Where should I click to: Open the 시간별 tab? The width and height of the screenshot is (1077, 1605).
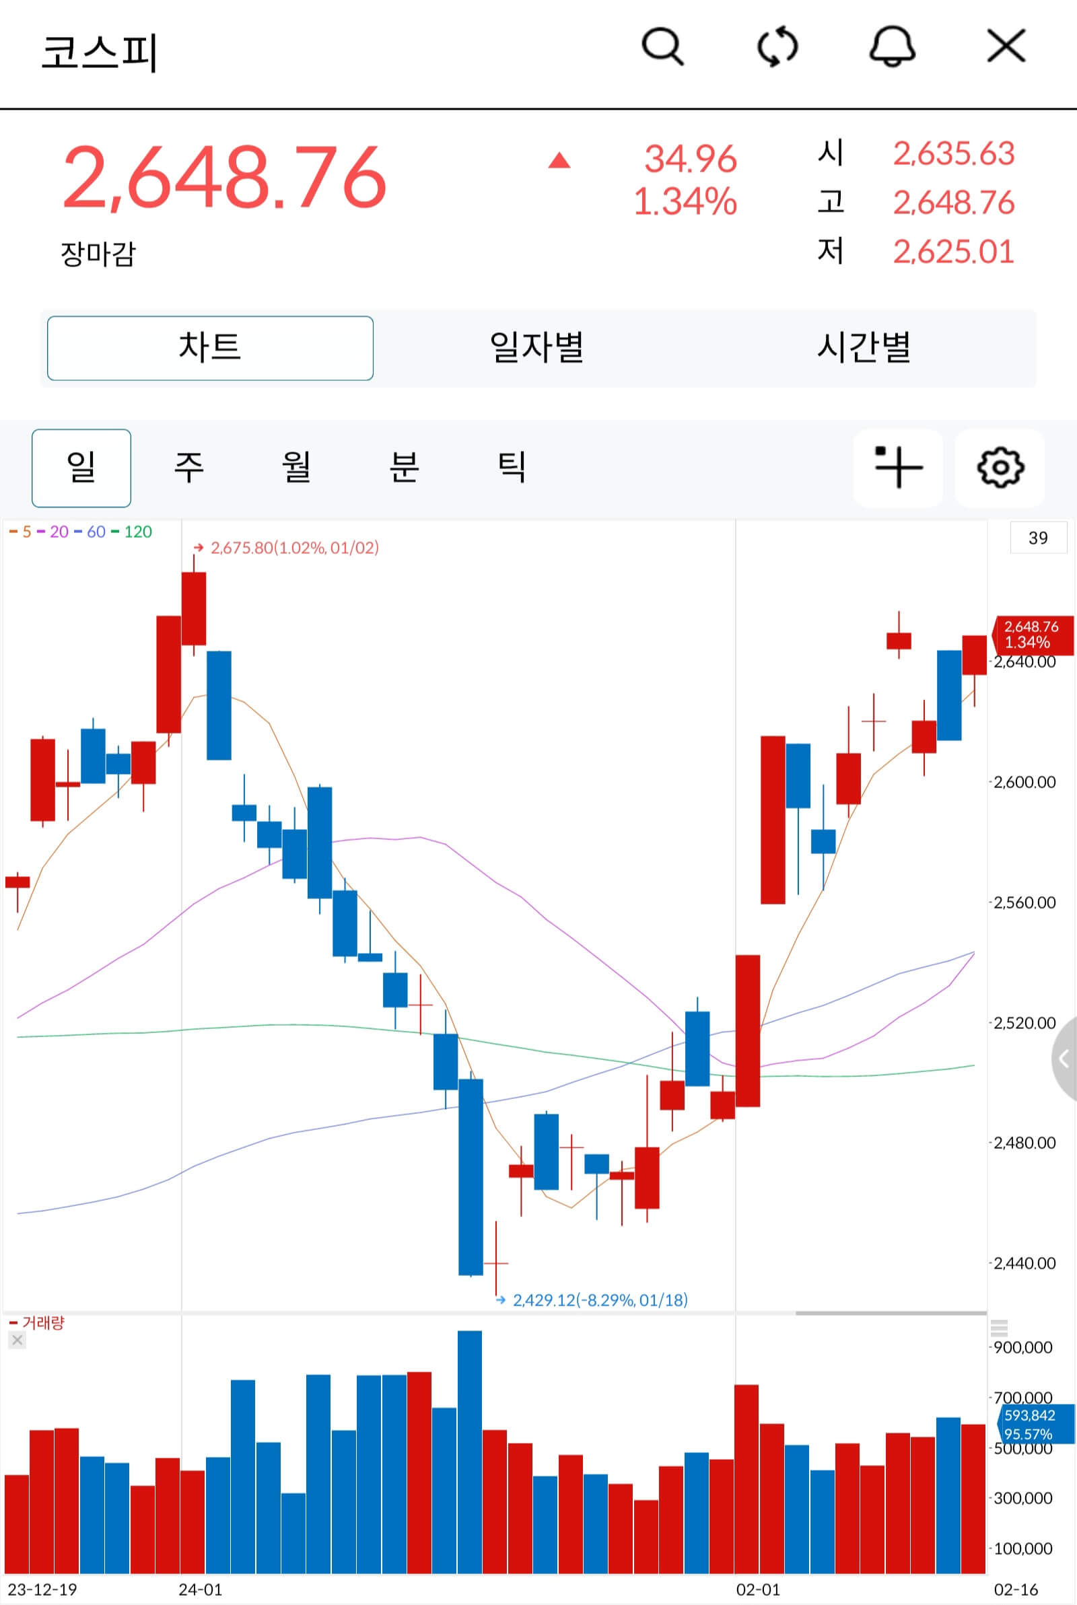[x=864, y=348]
